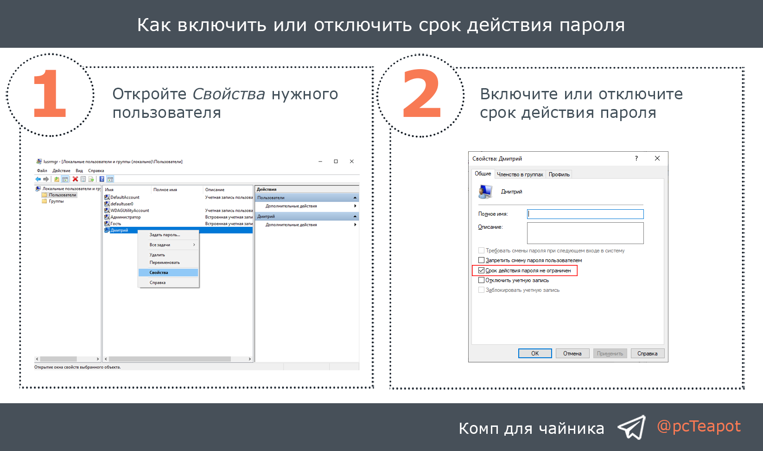Select 'Локальные пользователи и группы' tree root
Screen dimensions: 763x451
click(71, 189)
